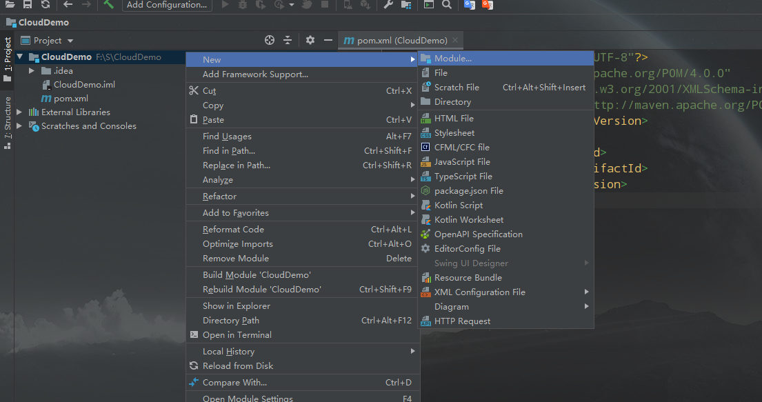Click Build Module 'CloudDemo'
Screen dimensions: 762x402
click(x=302, y=275)
